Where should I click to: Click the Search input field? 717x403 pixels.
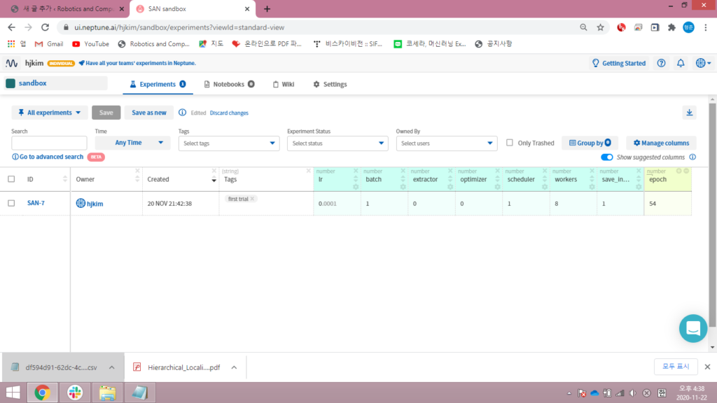[49, 143]
